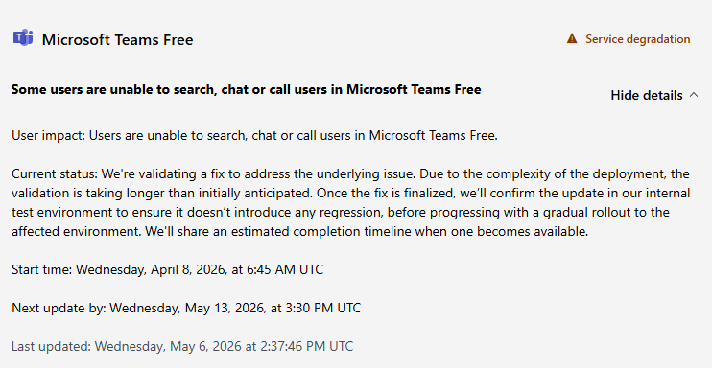Click the word 'Teams' in the header title

137,40
